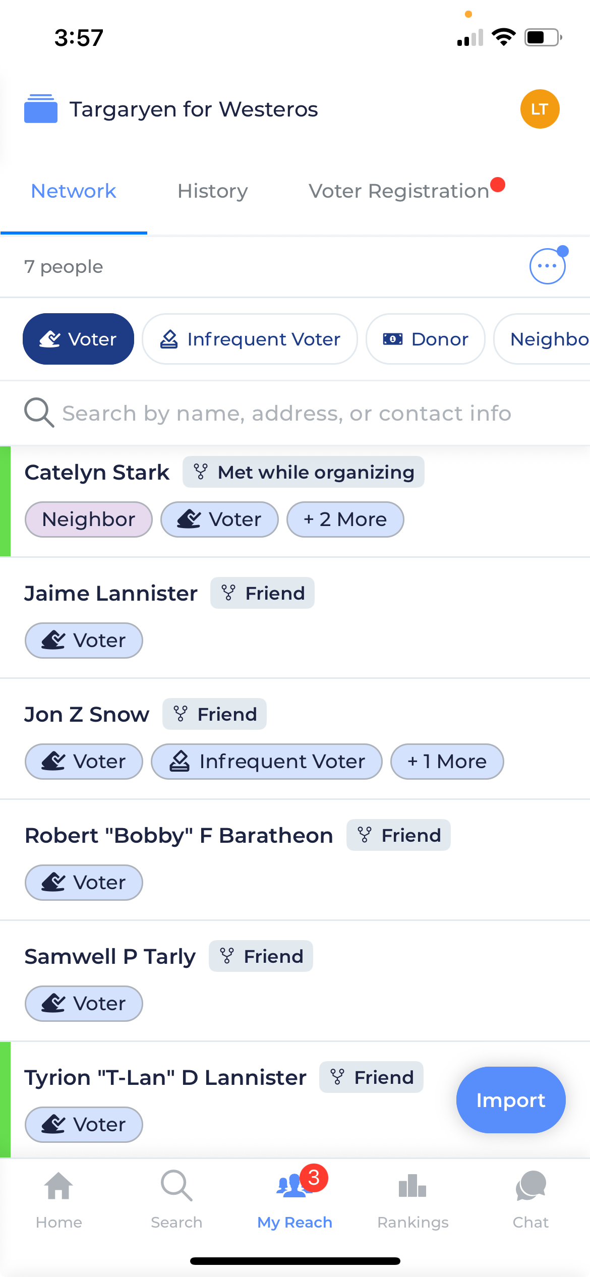Open the blue campaign folder icon
The width and height of the screenshot is (590, 1277).
[41, 109]
